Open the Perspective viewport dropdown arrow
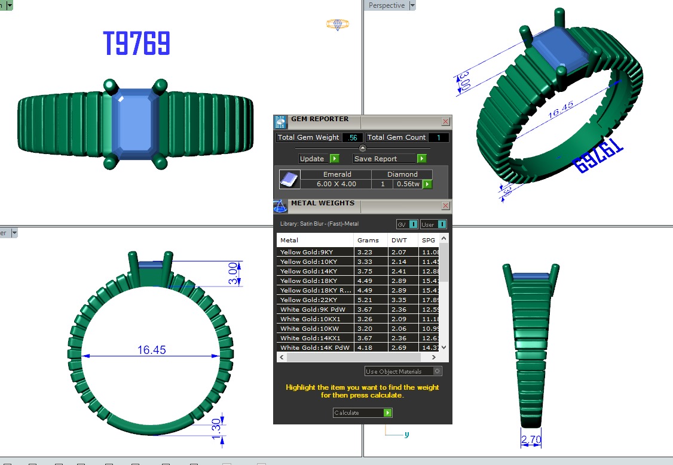This screenshot has width=673, height=465. [412, 5]
